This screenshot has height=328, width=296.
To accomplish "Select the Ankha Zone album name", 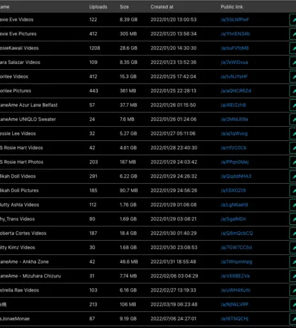I will tap(24, 262).
